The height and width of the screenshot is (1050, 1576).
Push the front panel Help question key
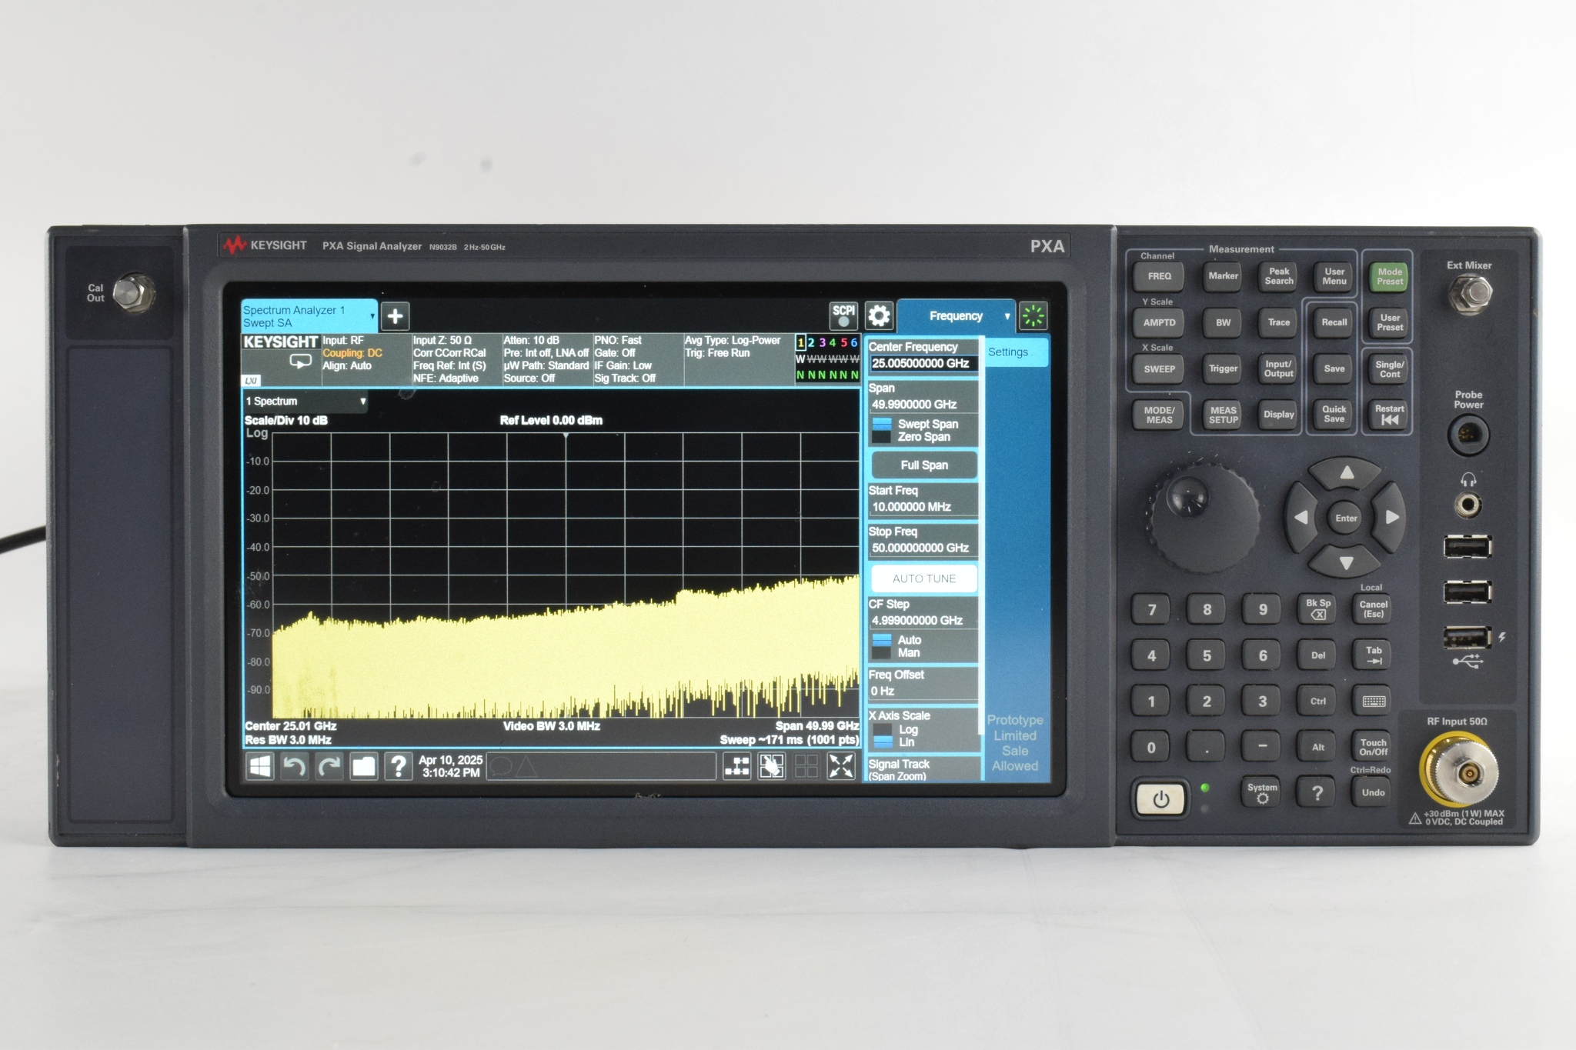pyautogui.click(x=1317, y=792)
